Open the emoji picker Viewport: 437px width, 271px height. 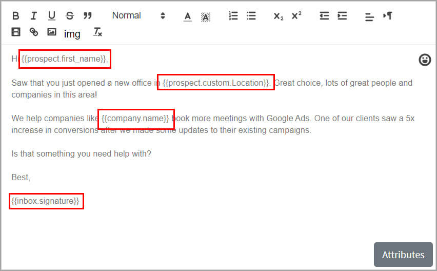tap(425, 60)
